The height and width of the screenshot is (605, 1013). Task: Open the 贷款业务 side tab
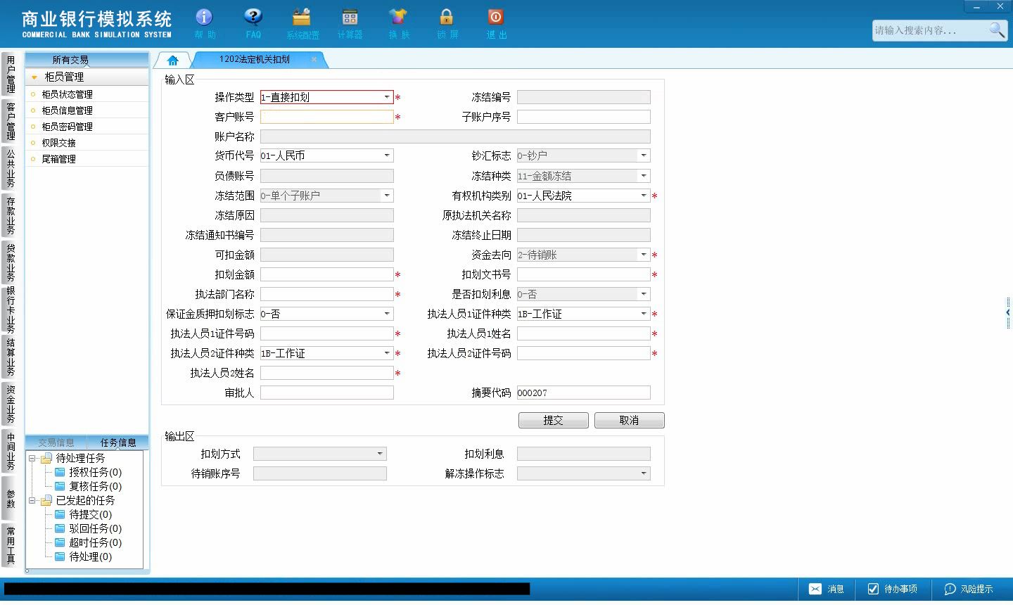[x=11, y=262]
